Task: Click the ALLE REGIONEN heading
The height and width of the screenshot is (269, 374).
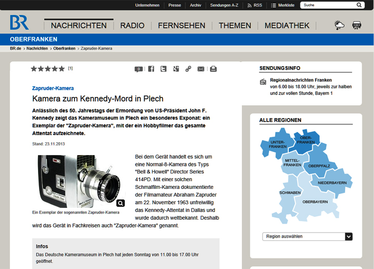Action: click(280, 120)
